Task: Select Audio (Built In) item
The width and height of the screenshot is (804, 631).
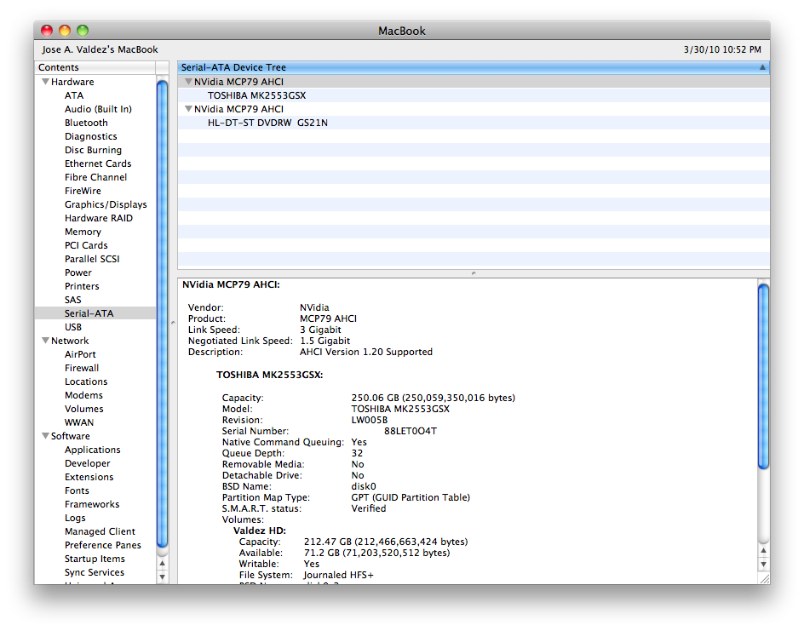Action: 98,109
